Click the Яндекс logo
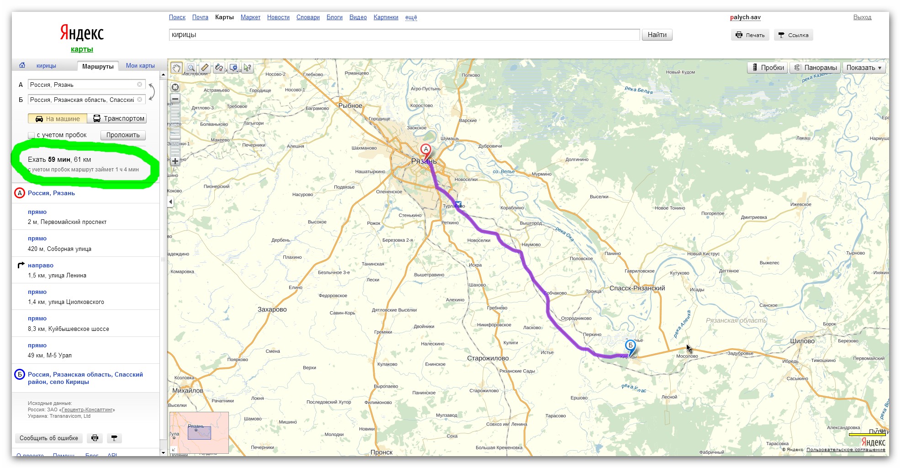Screen dimensions: 901x468 (82, 33)
